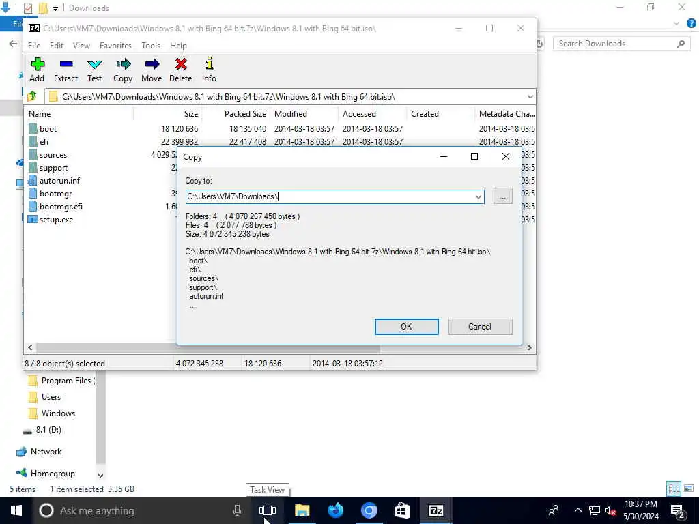Select Homegroup in Explorer navigation pane
699x524 pixels.
tap(46, 474)
